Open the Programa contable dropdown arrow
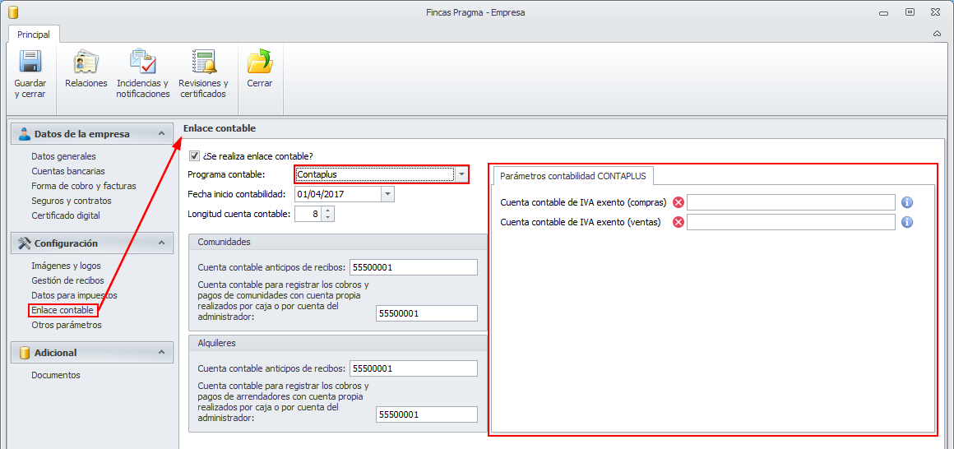 point(462,174)
